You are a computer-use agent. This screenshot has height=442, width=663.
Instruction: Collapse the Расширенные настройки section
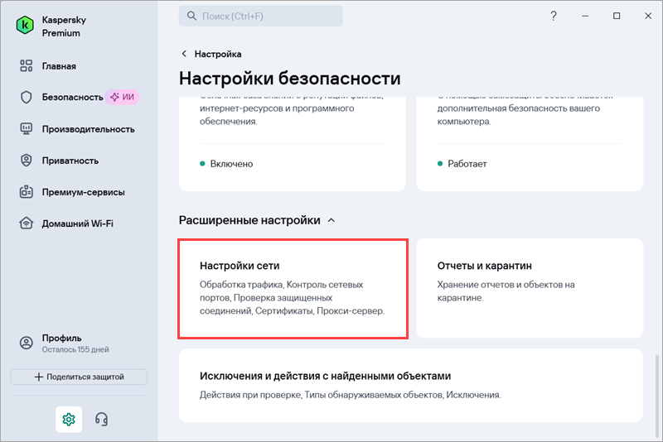point(331,220)
